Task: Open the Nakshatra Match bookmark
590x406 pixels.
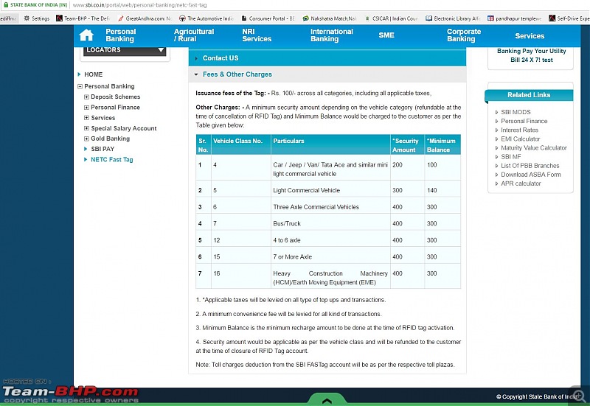Action: pyautogui.click(x=330, y=18)
